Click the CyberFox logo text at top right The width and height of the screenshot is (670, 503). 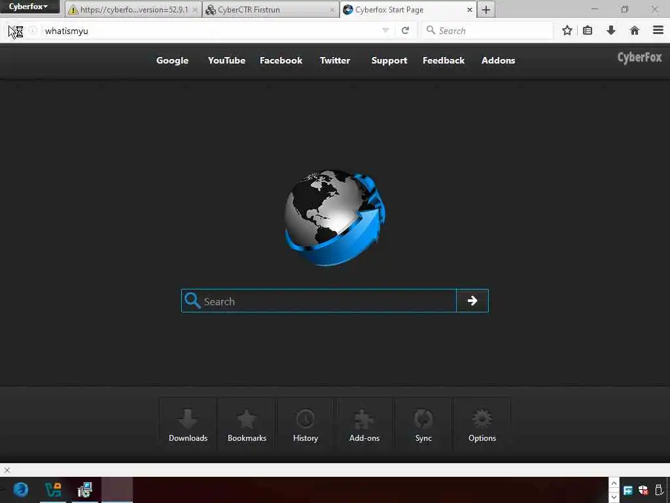click(x=640, y=58)
